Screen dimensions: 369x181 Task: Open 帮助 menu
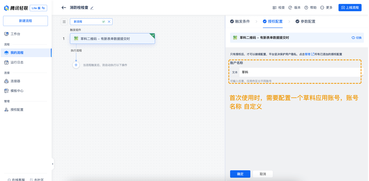[310, 8]
